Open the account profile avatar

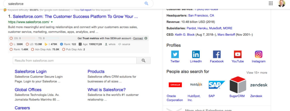[282, 3]
